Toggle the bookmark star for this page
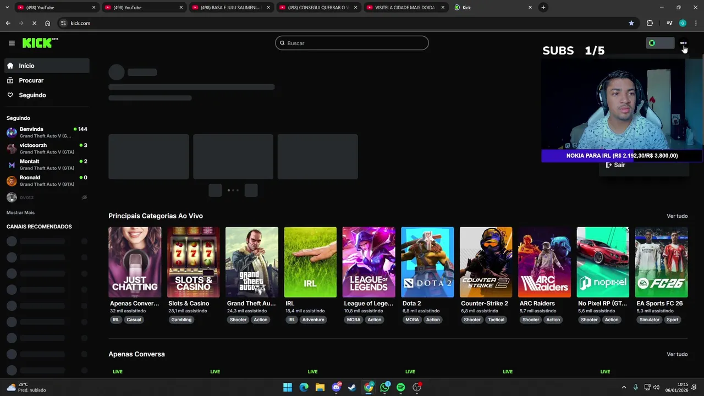This screenshot has height=396, width=704. point(631,23)
